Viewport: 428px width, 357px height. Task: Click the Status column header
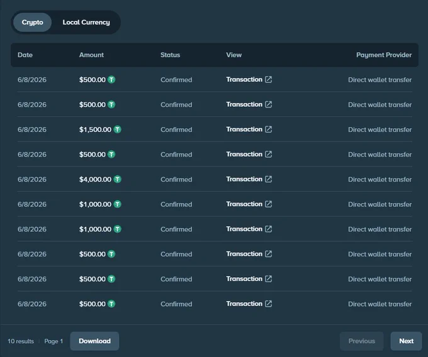171,55
